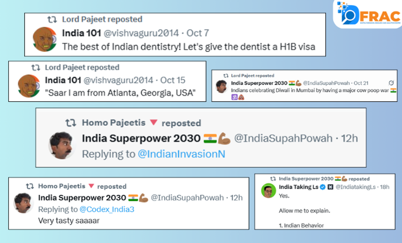
Task: Click the Oct 15 timestamp
Action: pos(172,80)
